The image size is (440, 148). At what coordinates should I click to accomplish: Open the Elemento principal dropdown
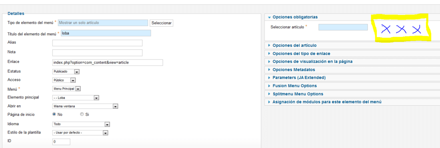pos(76,98)
